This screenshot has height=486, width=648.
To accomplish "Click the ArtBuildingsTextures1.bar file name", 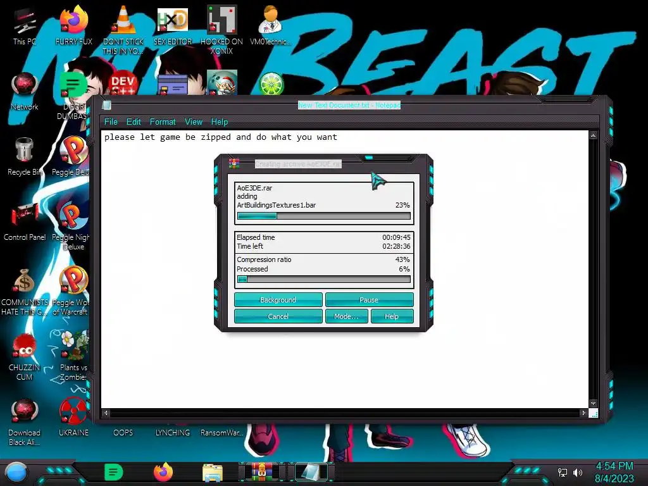I will click(277, 205).
